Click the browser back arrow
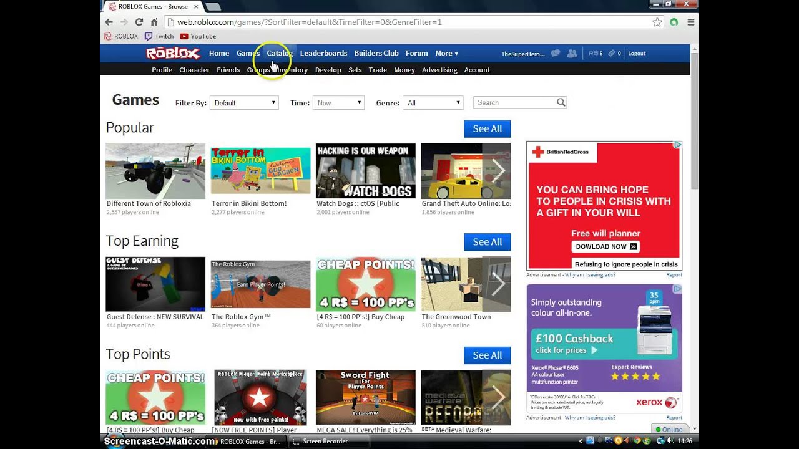The width and height of the screenshot is (799, 449). pyautogui.click(x=109, y=22)
